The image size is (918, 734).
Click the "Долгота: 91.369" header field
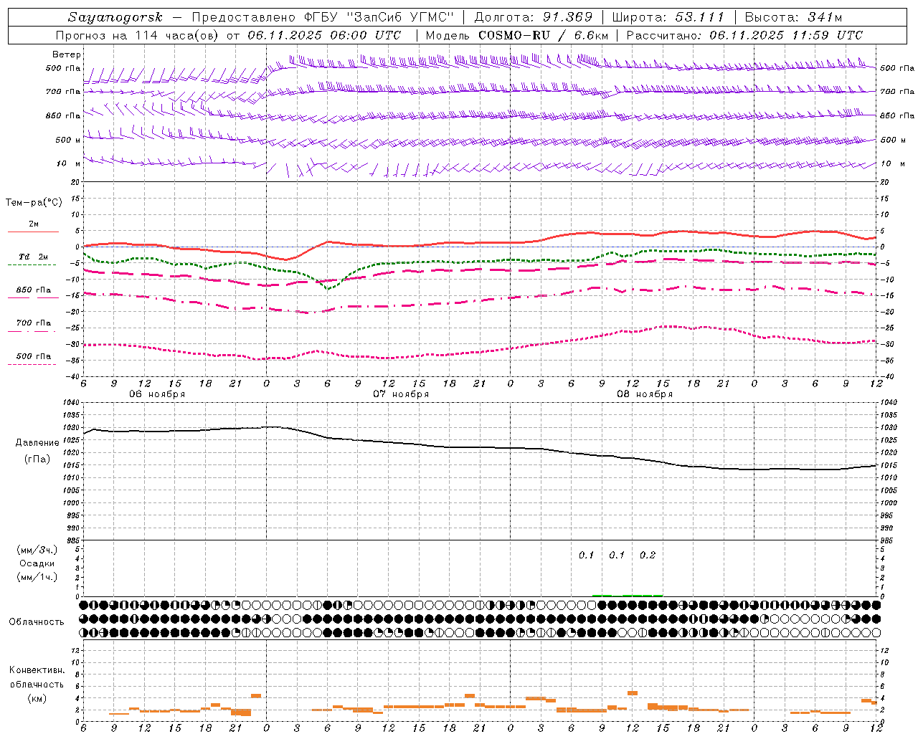click(533, 16)
